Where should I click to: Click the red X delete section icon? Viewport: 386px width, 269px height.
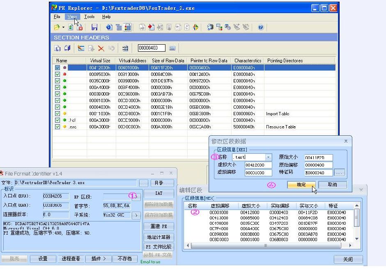click(x=101, y=48)
